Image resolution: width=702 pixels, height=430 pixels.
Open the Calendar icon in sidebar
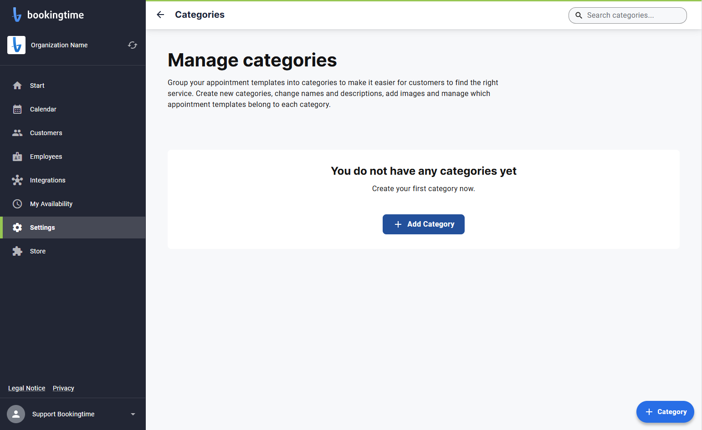[x=17, y=109]
